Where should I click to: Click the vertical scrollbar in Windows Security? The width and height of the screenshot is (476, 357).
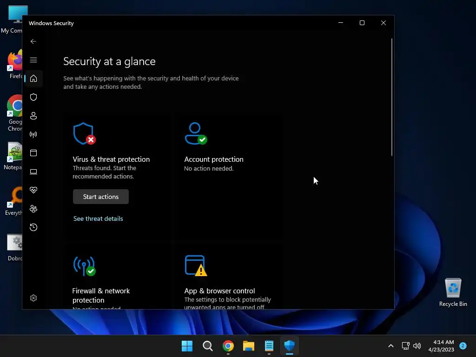click(392, 97)
